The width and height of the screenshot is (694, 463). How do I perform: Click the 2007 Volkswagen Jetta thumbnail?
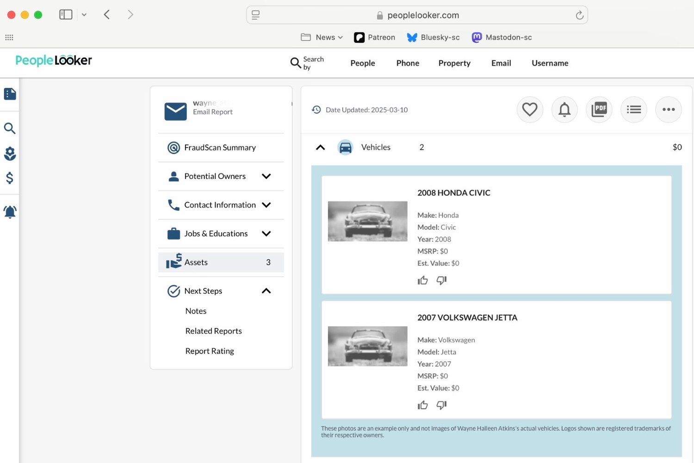click(x=368, y=346)
